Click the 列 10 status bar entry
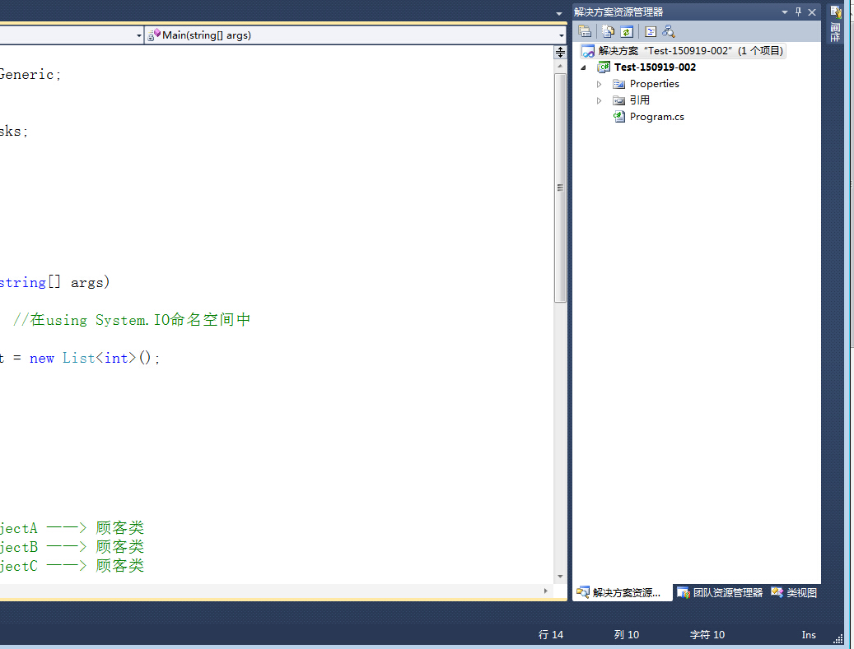The width and height of the screenshot is (854, 649). (627, 634)
